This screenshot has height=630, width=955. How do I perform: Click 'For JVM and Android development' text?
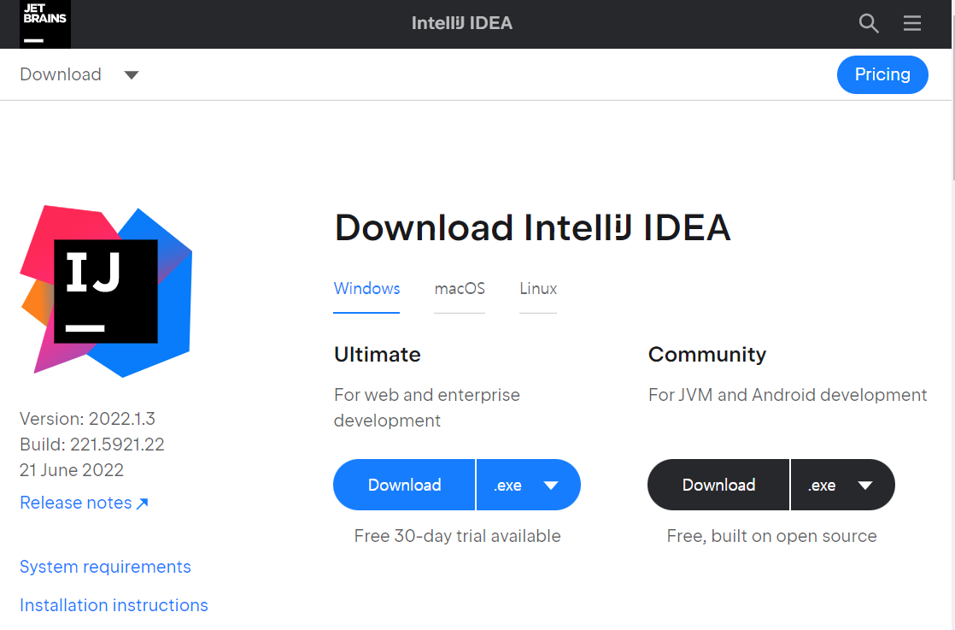788,395
